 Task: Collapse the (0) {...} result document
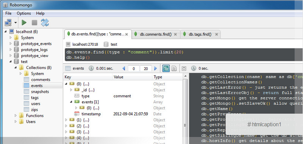(x=66, y=84)
